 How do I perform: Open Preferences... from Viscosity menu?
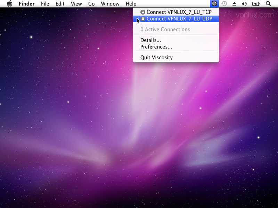point(176,47)
